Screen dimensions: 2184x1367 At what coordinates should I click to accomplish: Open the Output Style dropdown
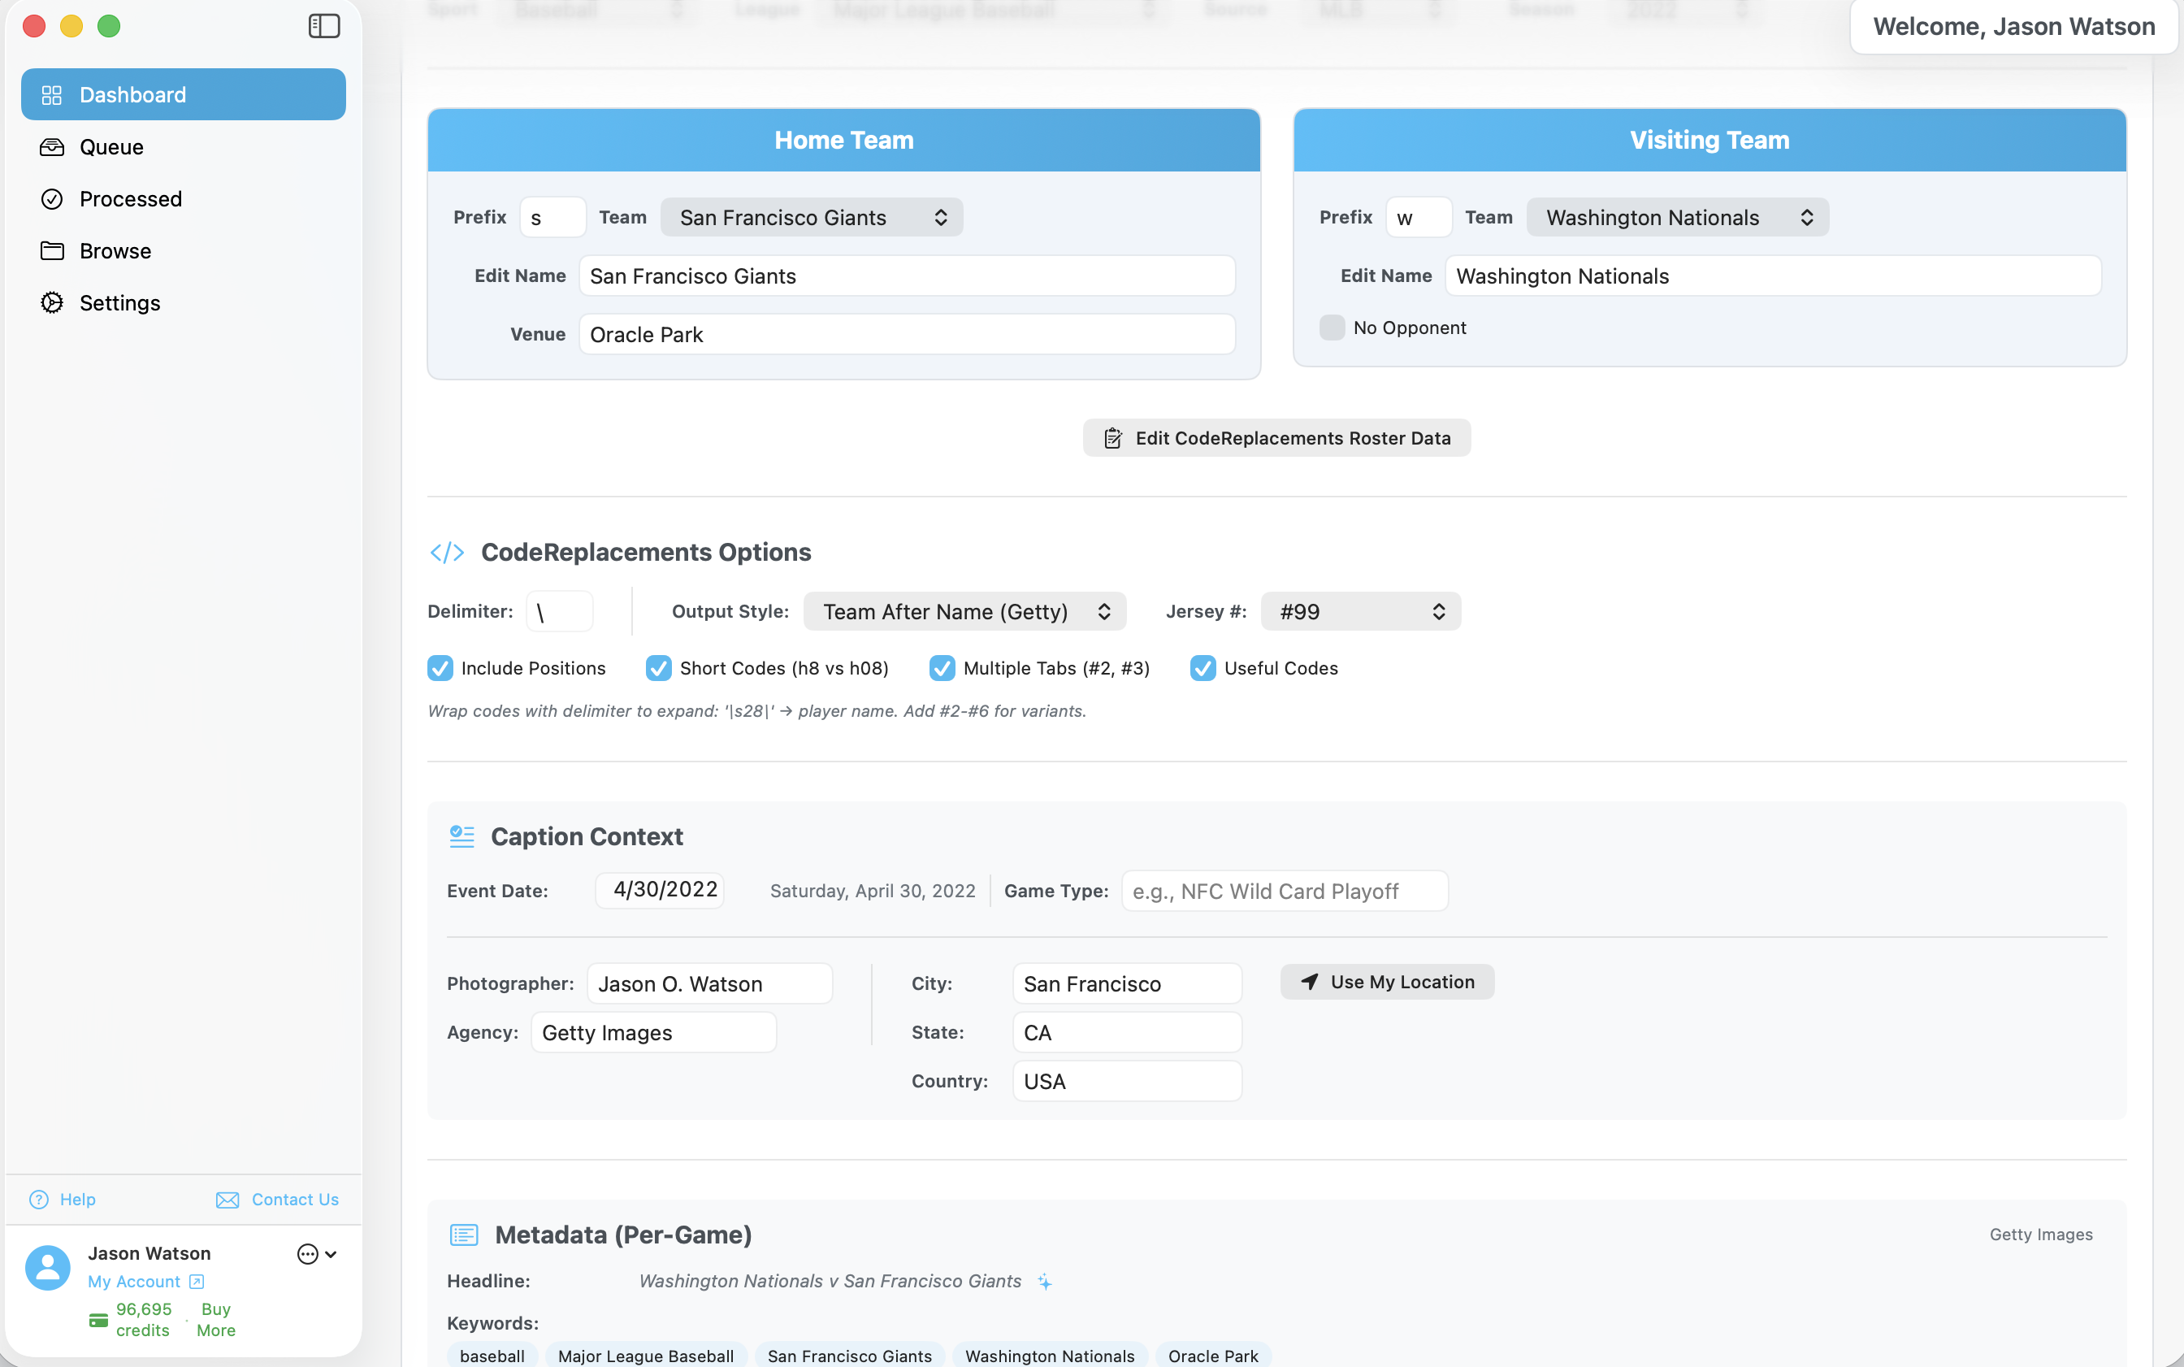tap(964, 611)
